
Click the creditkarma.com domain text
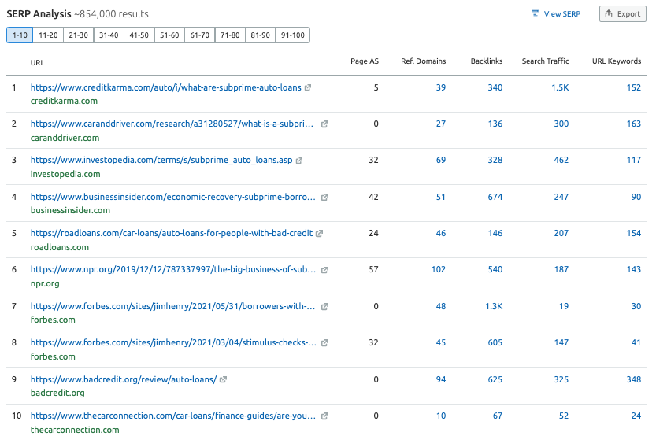[64, 102]
